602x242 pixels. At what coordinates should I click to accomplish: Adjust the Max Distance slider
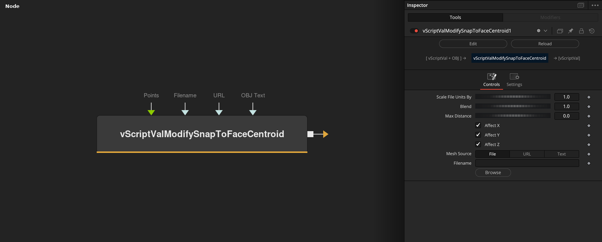coord(513,116)
